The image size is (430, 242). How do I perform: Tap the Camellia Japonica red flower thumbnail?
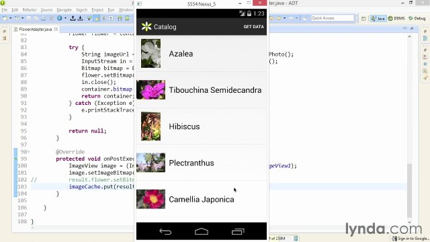click(150, 199)
